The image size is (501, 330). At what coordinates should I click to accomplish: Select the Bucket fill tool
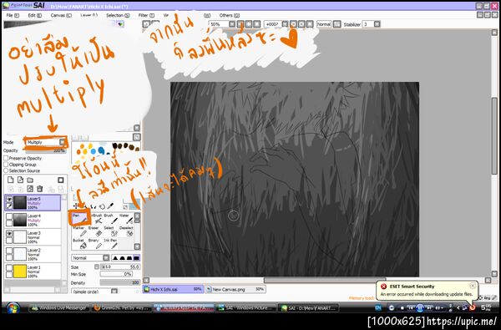click(79, 243)
